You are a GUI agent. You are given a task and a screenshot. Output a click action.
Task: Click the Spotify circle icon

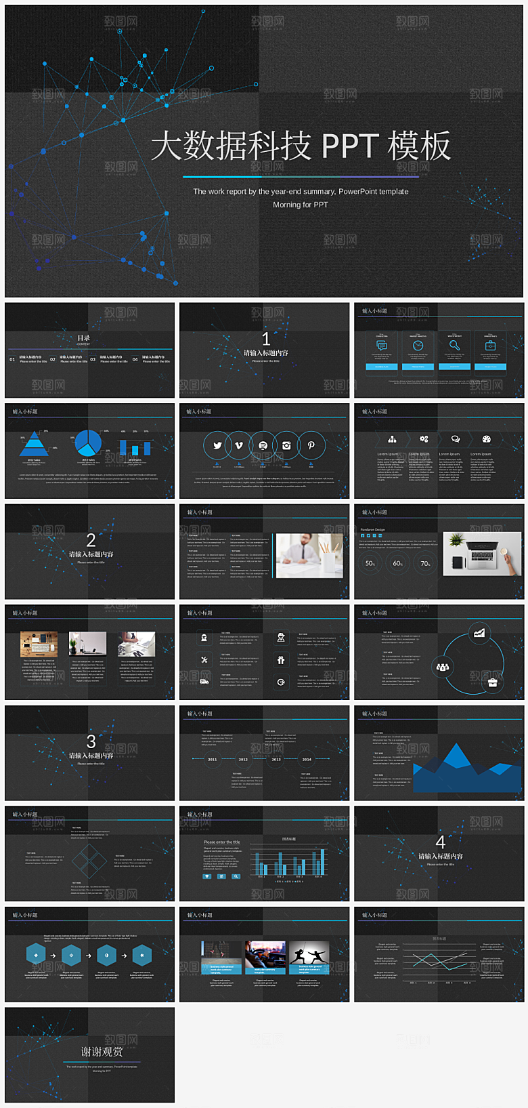(x=263, y=445)
